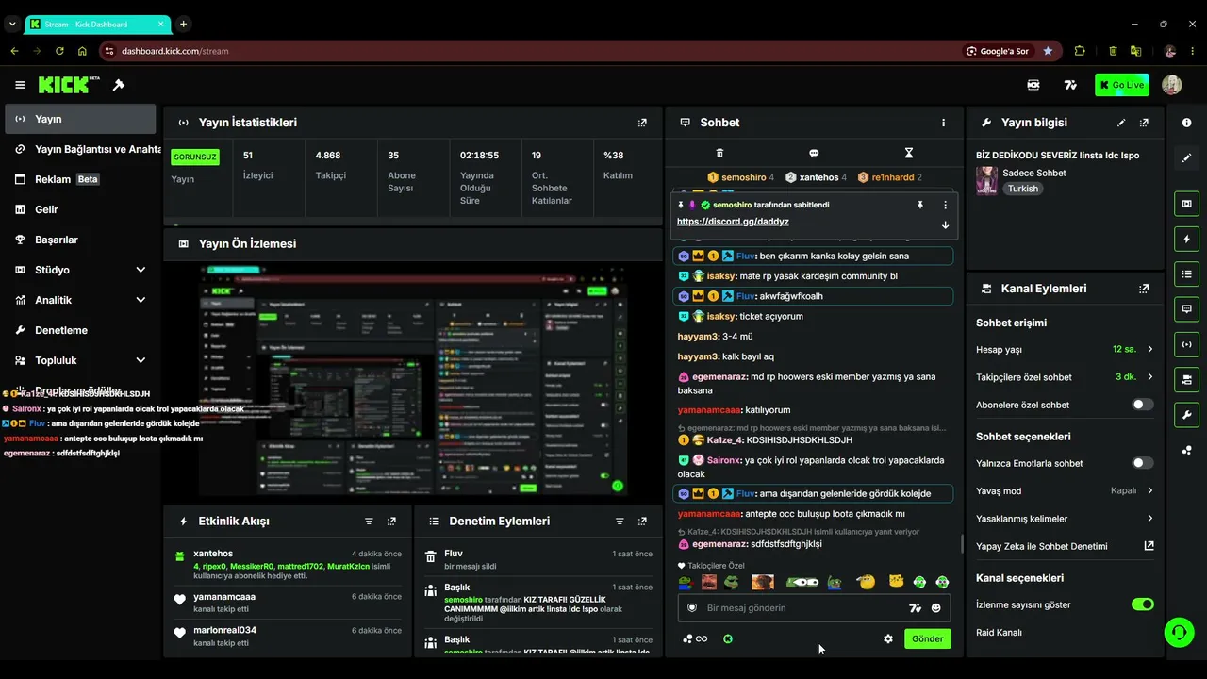Open Raid Kanalı option
This screenshot has height=679, width=1207.
tap(999, 632)
